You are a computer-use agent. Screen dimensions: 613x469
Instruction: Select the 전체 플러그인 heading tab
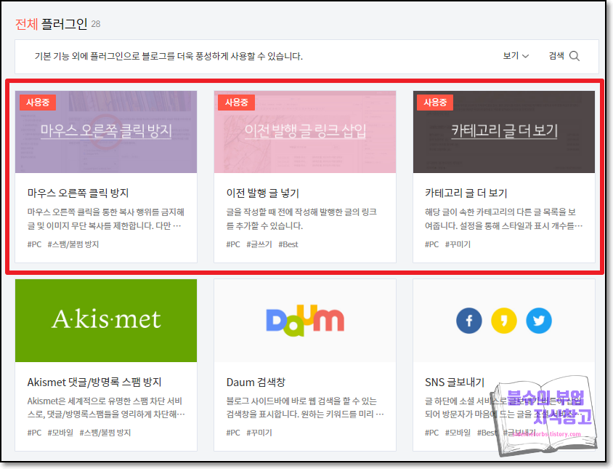[51, 24]
